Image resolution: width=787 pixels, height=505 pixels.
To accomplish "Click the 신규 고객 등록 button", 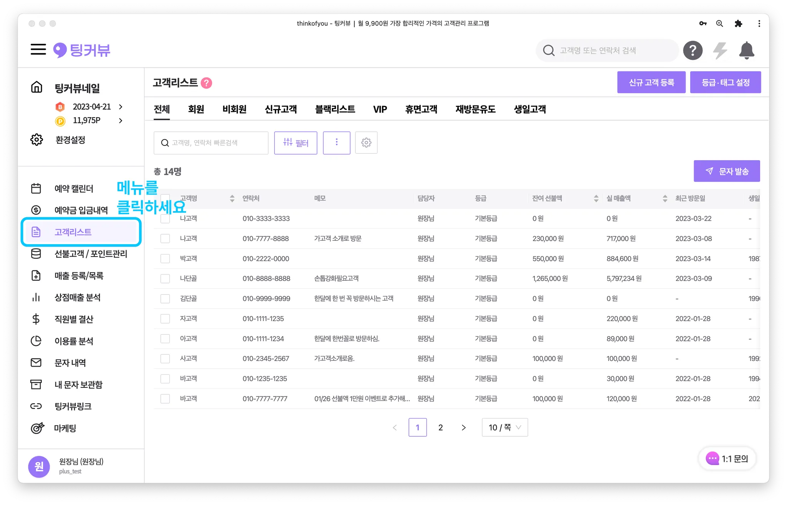I will 651,82.
